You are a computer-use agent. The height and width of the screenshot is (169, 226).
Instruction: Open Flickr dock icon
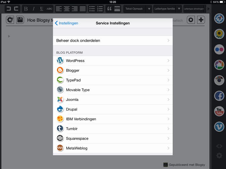(219, 49)
